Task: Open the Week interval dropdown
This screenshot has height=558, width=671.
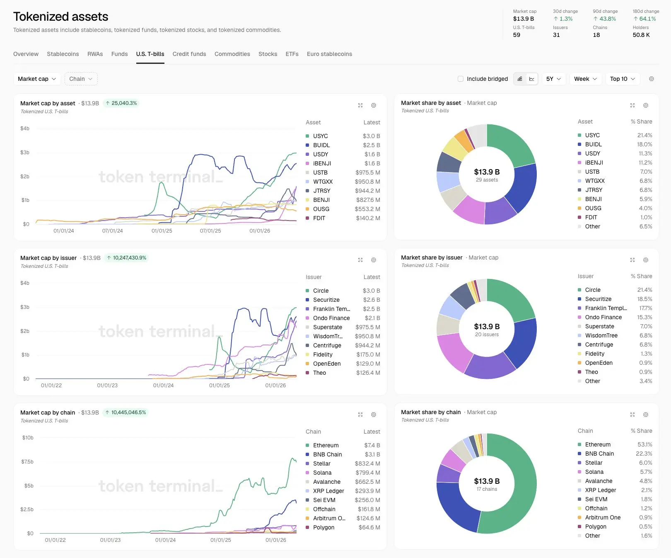Action: click(586, 79)
